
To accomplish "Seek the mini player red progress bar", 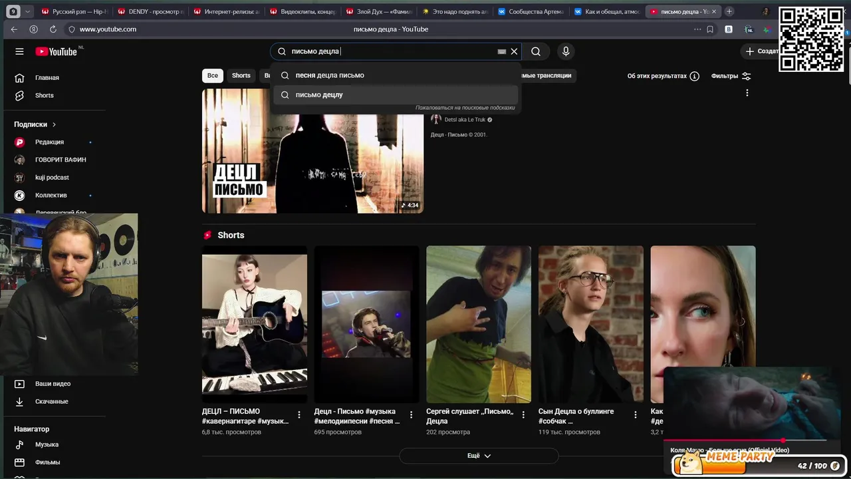I will click(745, 440).
